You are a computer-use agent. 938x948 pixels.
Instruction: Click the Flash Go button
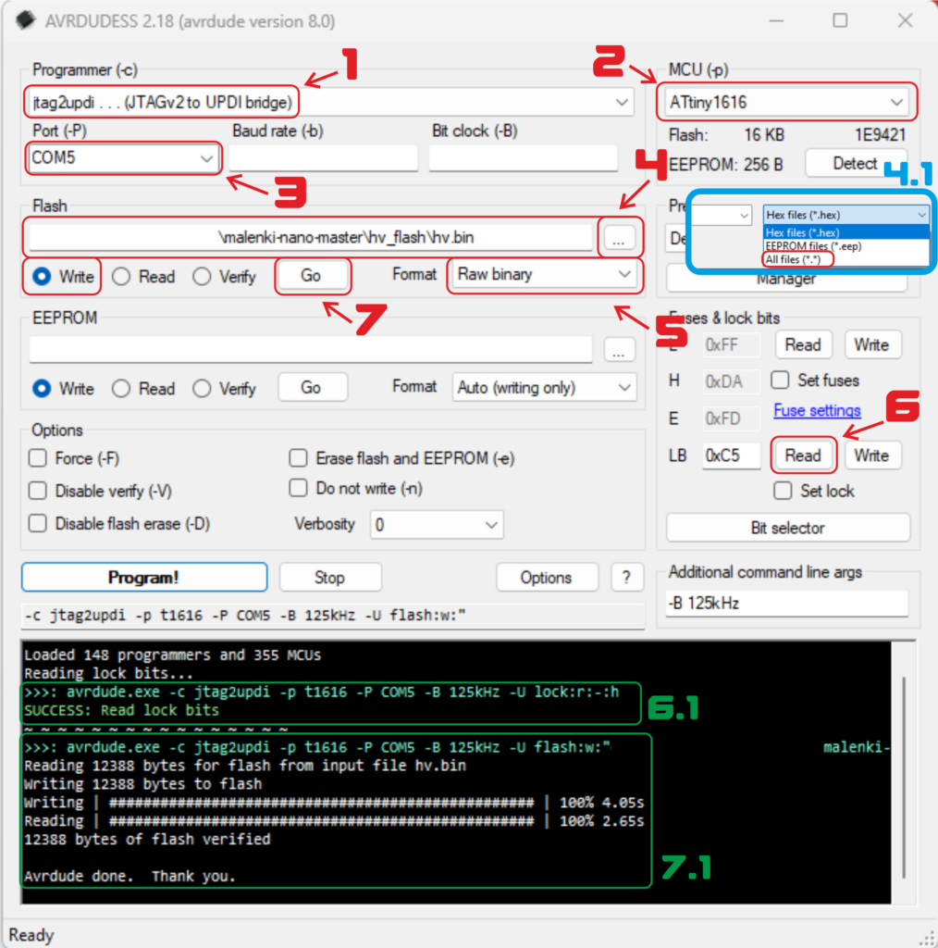pyautogui.click(x=312, y=276)
